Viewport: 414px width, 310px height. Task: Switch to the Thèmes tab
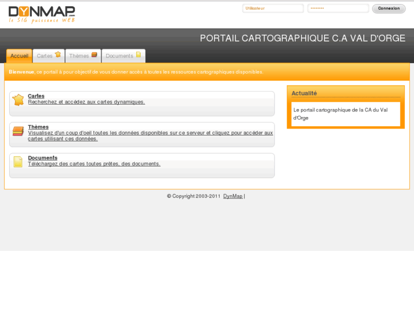coord(83,56)
